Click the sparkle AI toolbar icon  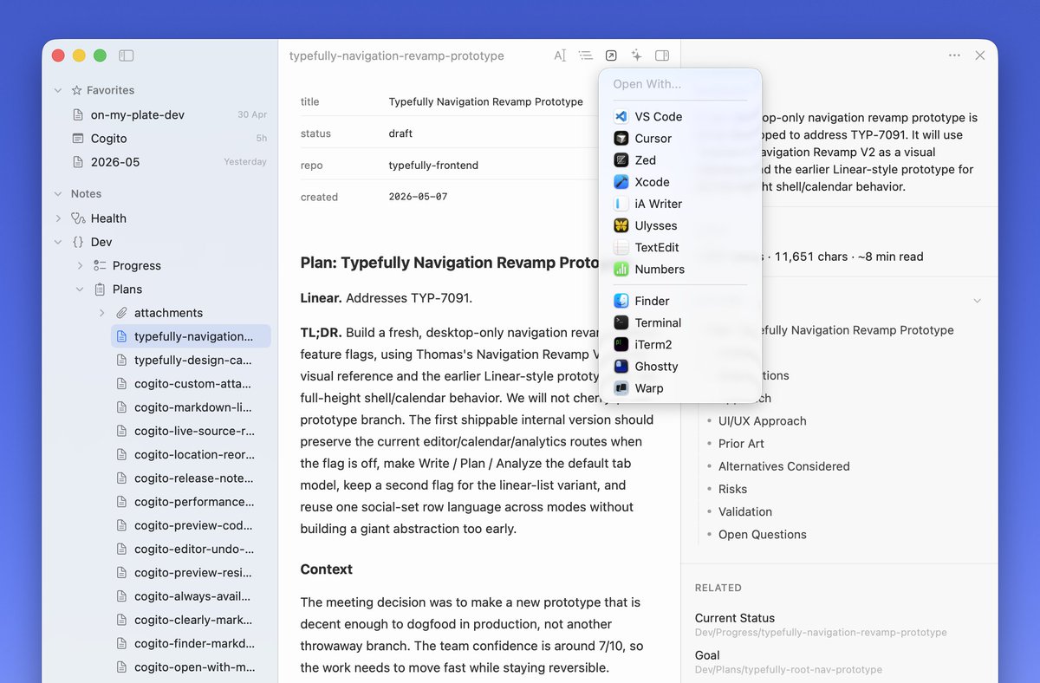coord(636,55)
